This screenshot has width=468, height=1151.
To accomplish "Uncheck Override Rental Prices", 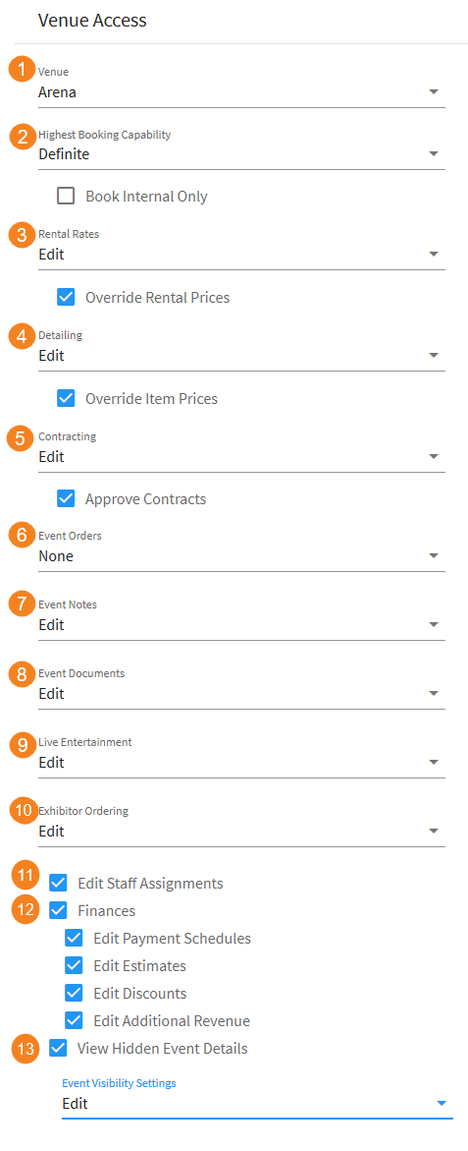I will pyautogui.click(x=67, y=297).
